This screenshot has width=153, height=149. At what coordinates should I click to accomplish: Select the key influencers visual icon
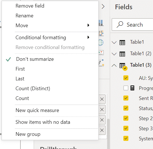(x=101, y=63)
